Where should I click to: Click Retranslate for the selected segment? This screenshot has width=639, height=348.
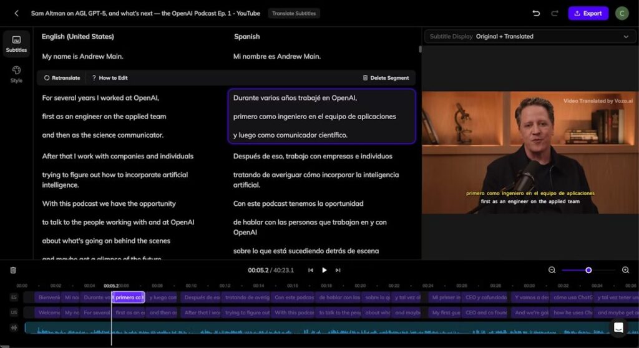tap(62, 78)
